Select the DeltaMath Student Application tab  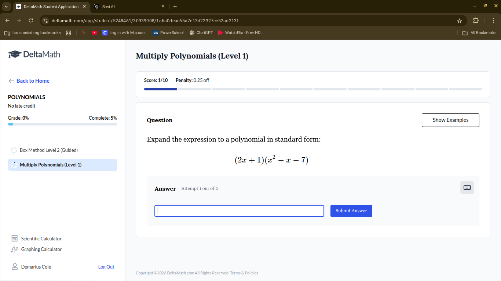click(51, 7)
